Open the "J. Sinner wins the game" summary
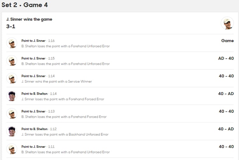Screen dimensions: 239x160 [29, 19]
